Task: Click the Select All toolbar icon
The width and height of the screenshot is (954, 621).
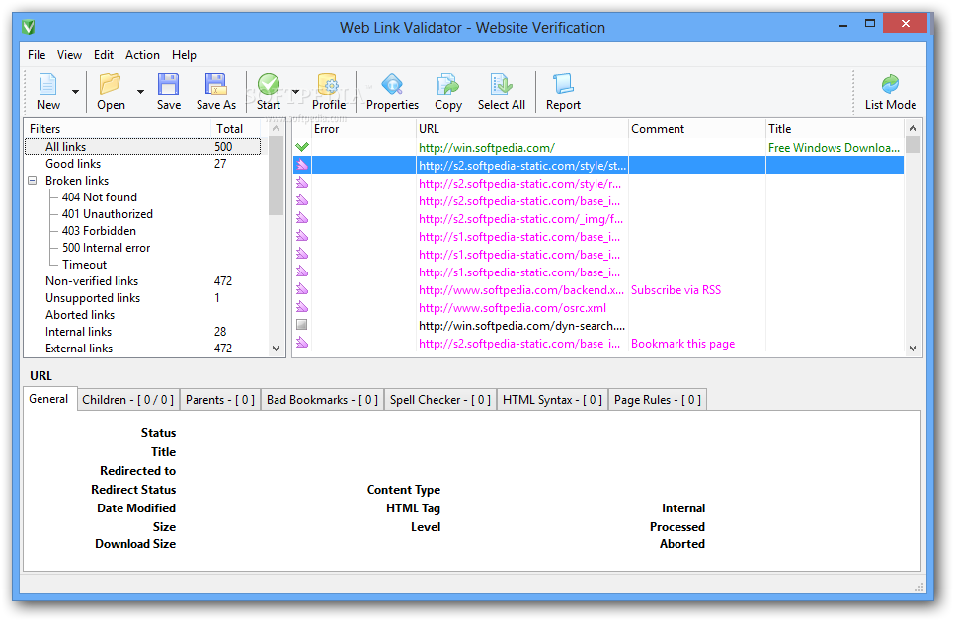Action: tap(501, 86)
